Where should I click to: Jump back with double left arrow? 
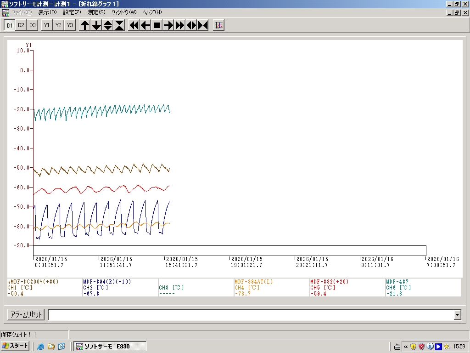click(134, 25)
